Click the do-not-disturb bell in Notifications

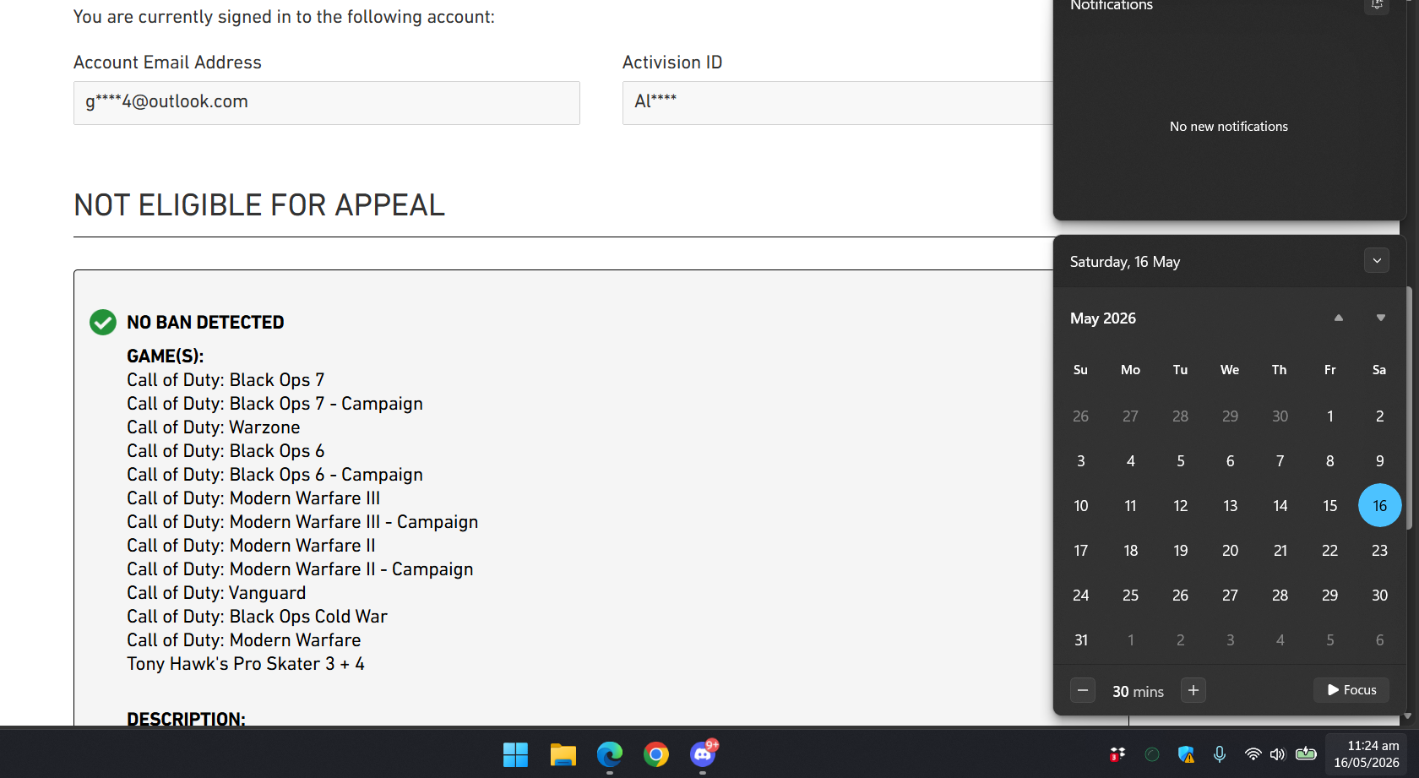(1377, 5)
